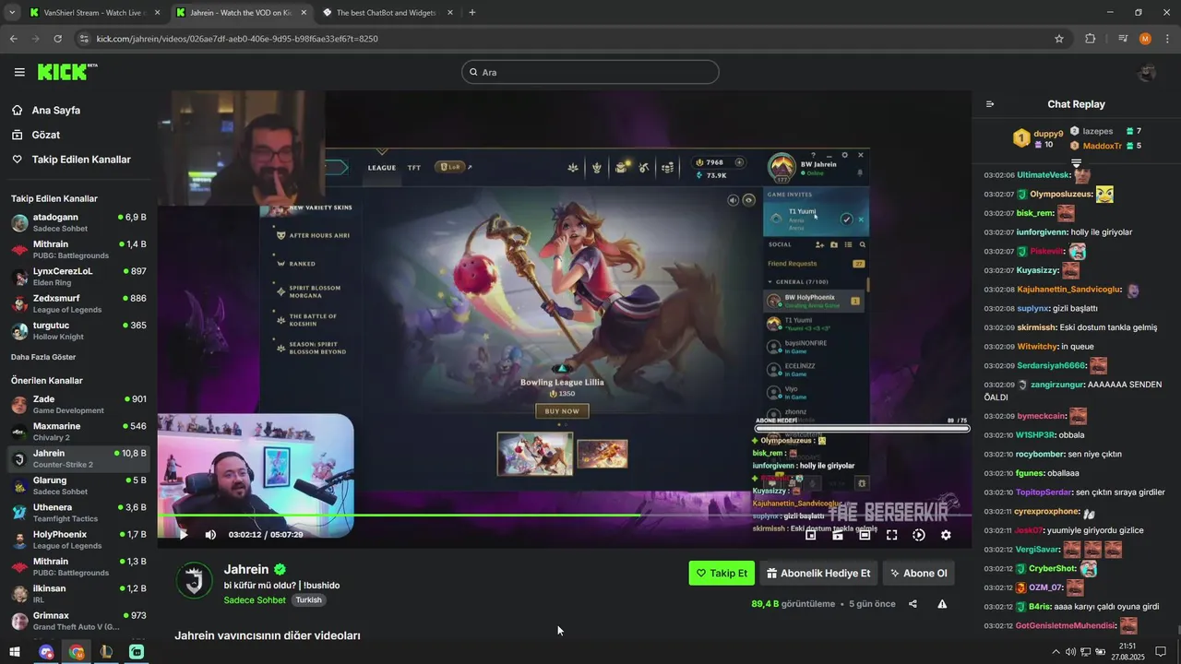Open Ana Sayfa home page
The height and width of the screenshot is (664, 1181).
pos(55,110)
